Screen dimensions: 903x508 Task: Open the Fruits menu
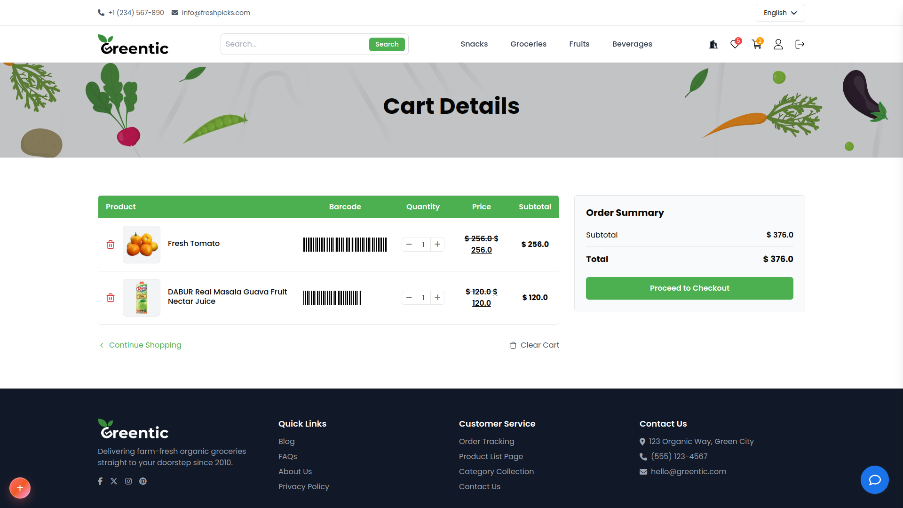579,44
